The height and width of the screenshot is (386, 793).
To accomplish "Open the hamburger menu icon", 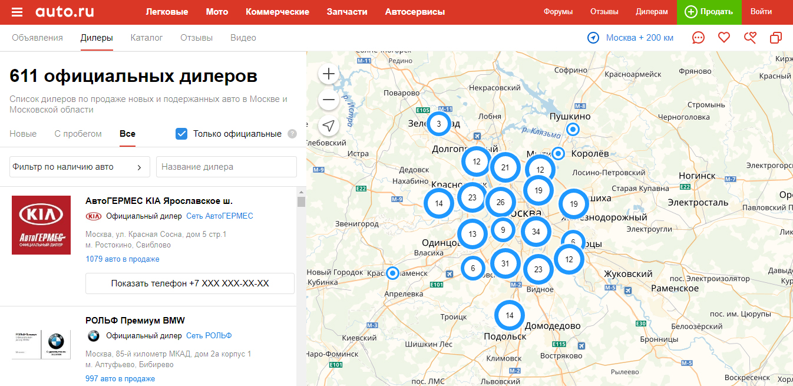I will pos(17,12).
